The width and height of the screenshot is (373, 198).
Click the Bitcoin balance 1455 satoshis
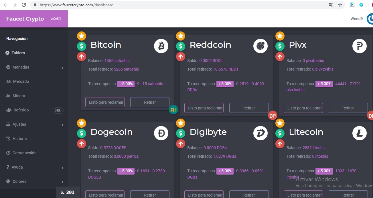point(117,61)
